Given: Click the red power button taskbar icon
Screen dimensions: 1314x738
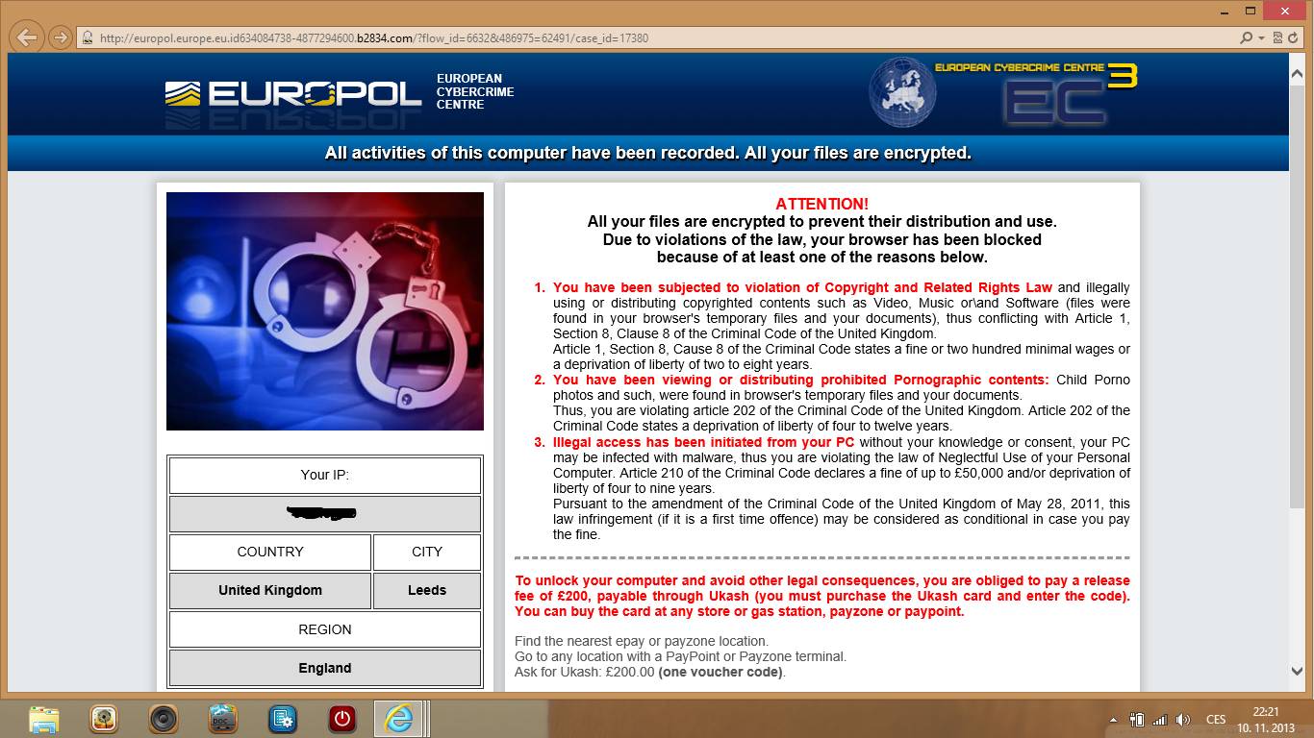Looking at the screenshot, I should [x=341, y=719].
